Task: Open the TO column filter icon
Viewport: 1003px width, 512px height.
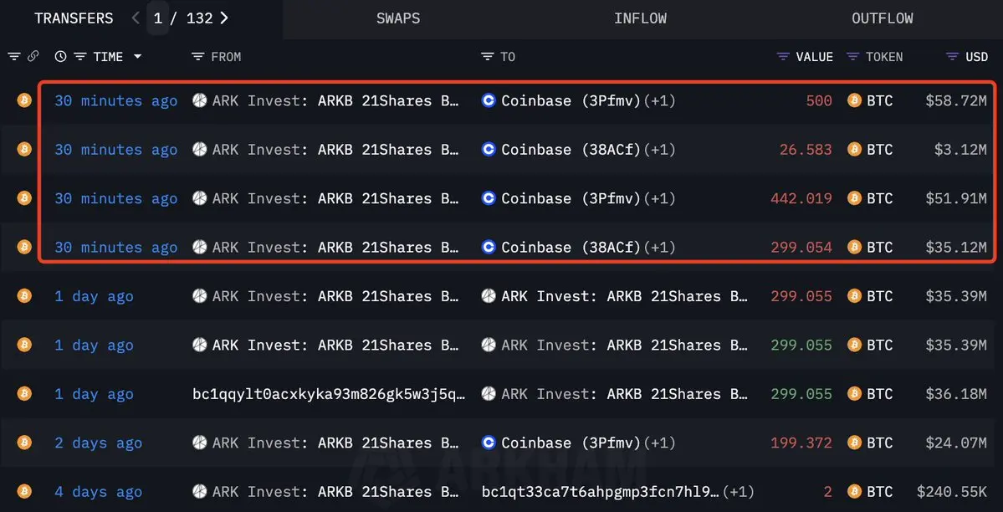Action: [x=488, y=57]
